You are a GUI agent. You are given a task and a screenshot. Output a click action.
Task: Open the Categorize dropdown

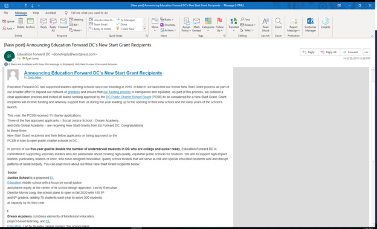coord(208,25)
